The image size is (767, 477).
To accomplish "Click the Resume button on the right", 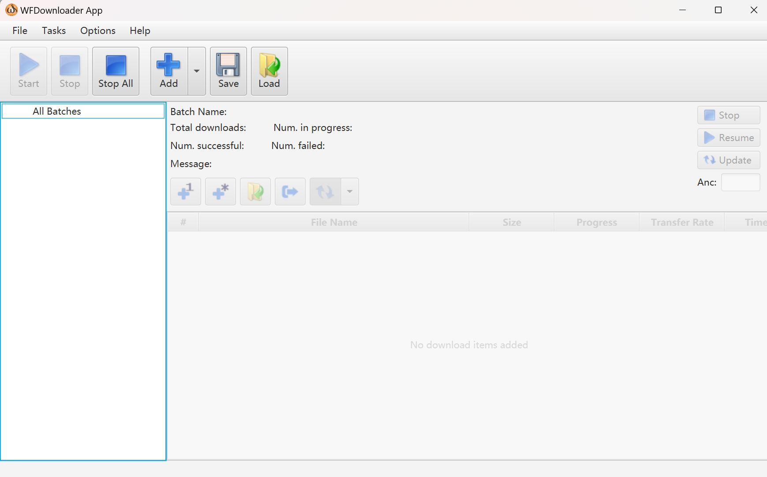I will (x=729, y=138).
